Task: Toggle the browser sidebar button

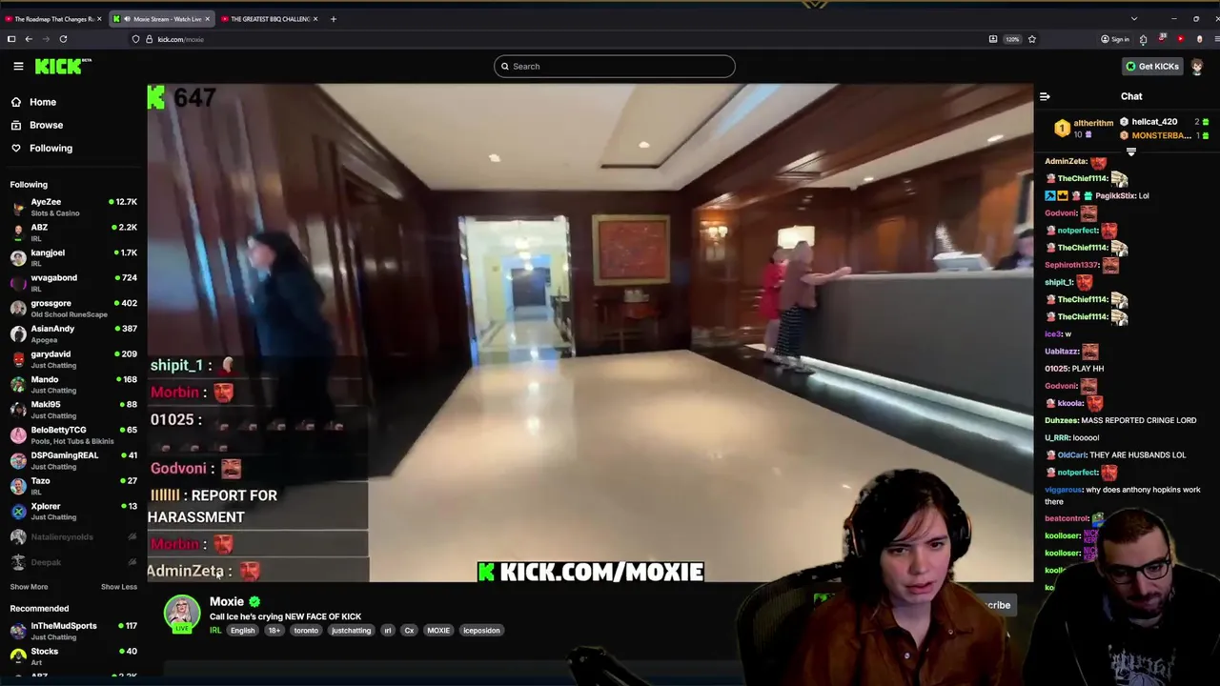Action: pyautogui.click(x=11, y=39)
